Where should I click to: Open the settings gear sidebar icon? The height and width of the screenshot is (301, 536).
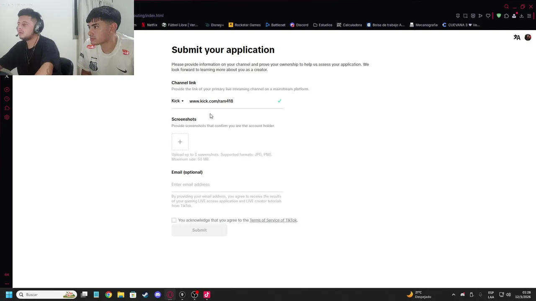pyautogui.click(x=7, y=117)
